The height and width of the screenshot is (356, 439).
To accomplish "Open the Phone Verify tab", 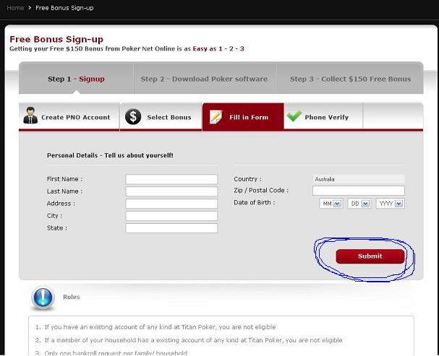I will (323, 117).
